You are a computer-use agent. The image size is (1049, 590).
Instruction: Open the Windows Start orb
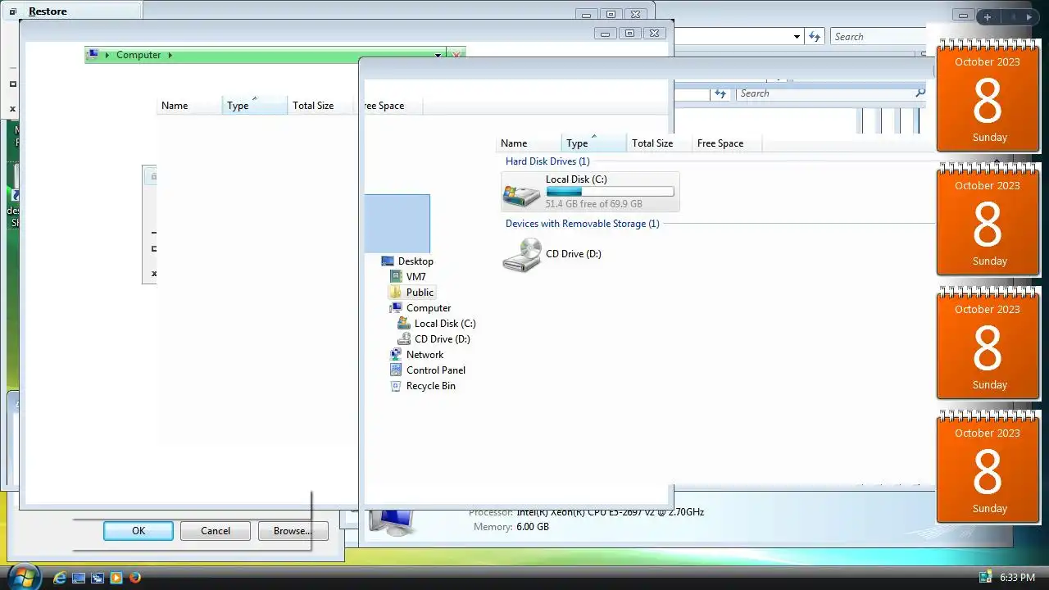(x=23, y=576)
